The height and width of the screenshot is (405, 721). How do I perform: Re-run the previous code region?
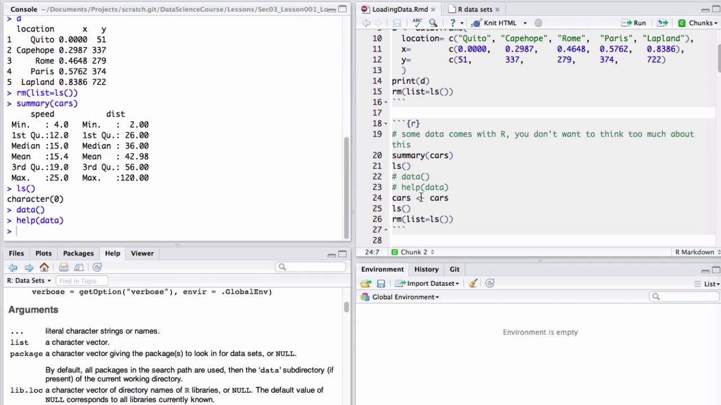click(662, 23)
